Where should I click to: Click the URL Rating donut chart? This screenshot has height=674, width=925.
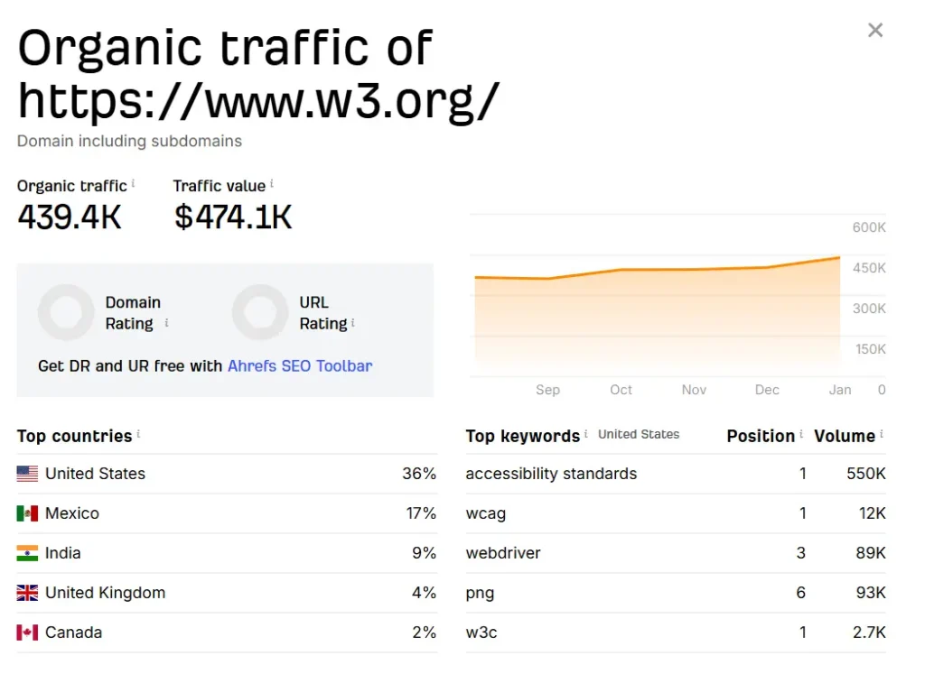click(x=260, y=312)
